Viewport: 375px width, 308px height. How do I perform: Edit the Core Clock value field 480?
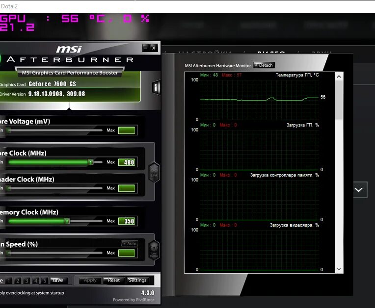tap(127, 162)
